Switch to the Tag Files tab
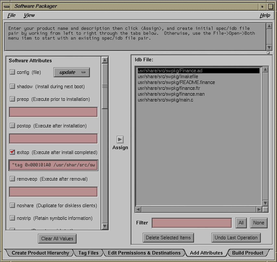This screenshot has width=277, height=262. tap(88, 253)
